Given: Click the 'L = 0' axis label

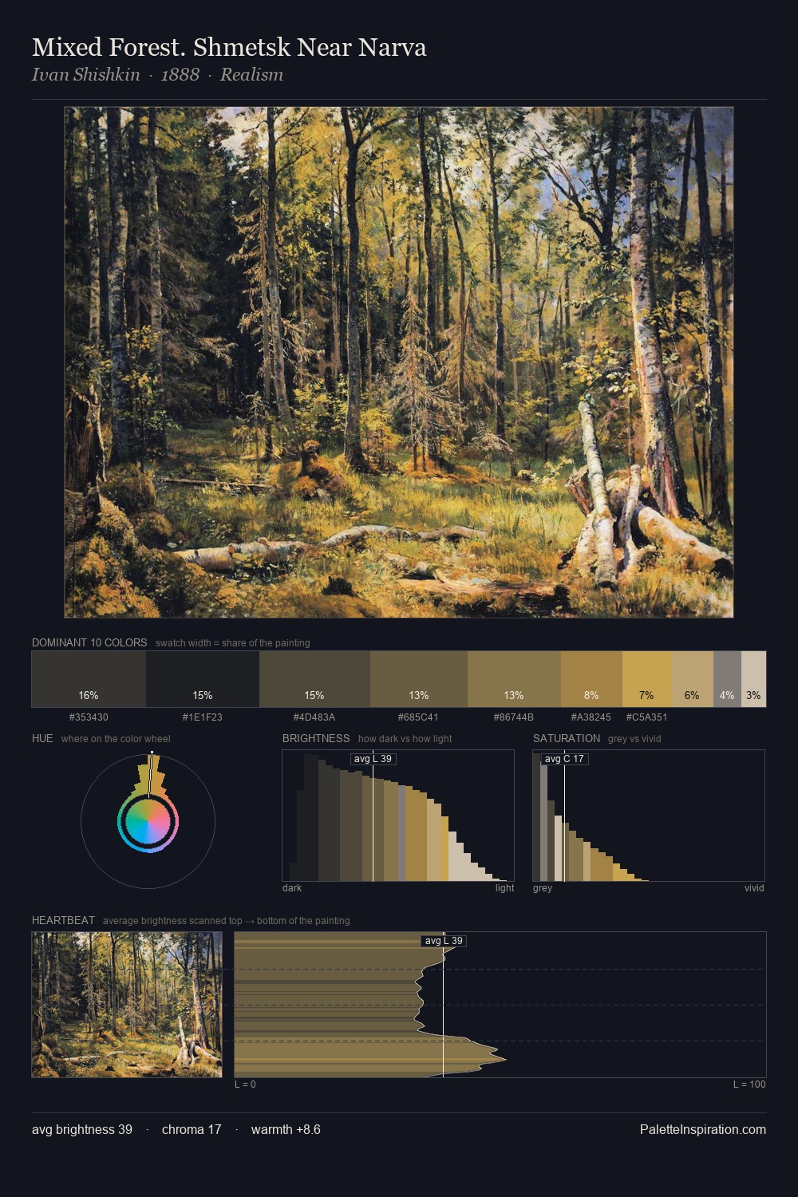Looking at the screenshot, I should coord(245,1084).
